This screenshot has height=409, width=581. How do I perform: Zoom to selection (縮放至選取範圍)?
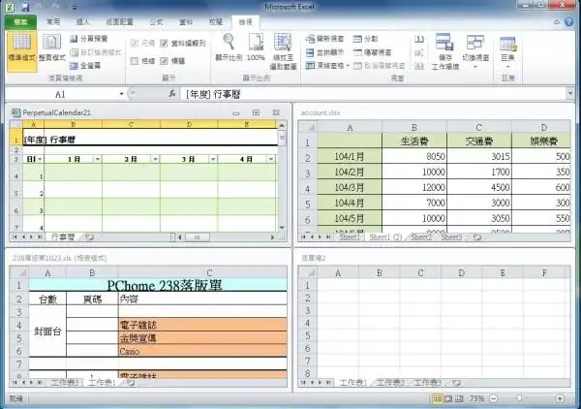coord(283,51)
